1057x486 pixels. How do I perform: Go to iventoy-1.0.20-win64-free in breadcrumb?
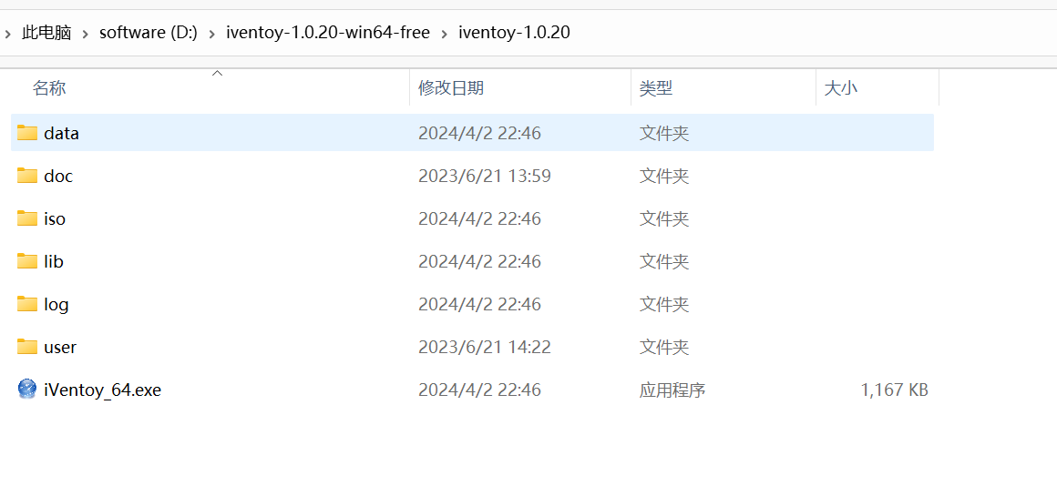[328, 33]
